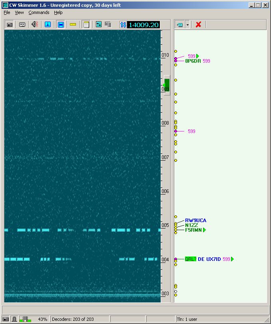The width and height of the screenshot is (271, 324).
Task: Click the radio start/stop toolbar icon
Action: tap(10, 25)
